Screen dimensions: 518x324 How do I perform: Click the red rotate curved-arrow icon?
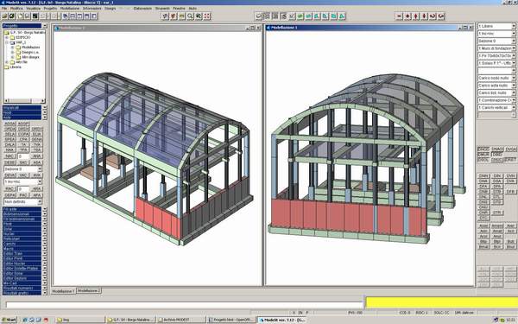(x=433, y=16)
